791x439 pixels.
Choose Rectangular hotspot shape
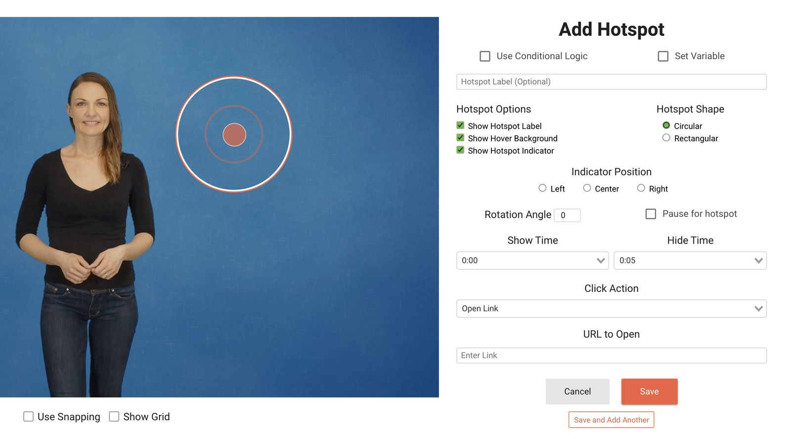click(x=666, y=138)
